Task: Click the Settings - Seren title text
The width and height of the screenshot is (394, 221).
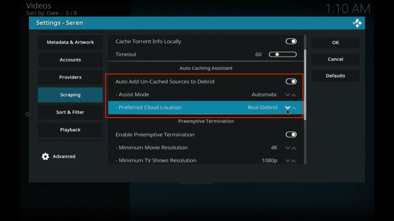Action: tap(60, 23)
